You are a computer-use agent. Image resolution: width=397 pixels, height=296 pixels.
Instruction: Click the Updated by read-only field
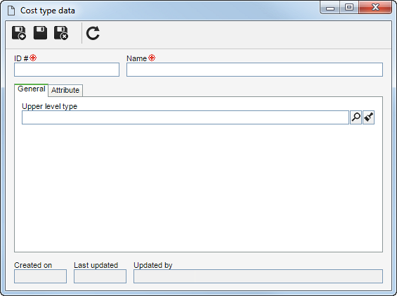pyautogui.click(x=258, y=276)
